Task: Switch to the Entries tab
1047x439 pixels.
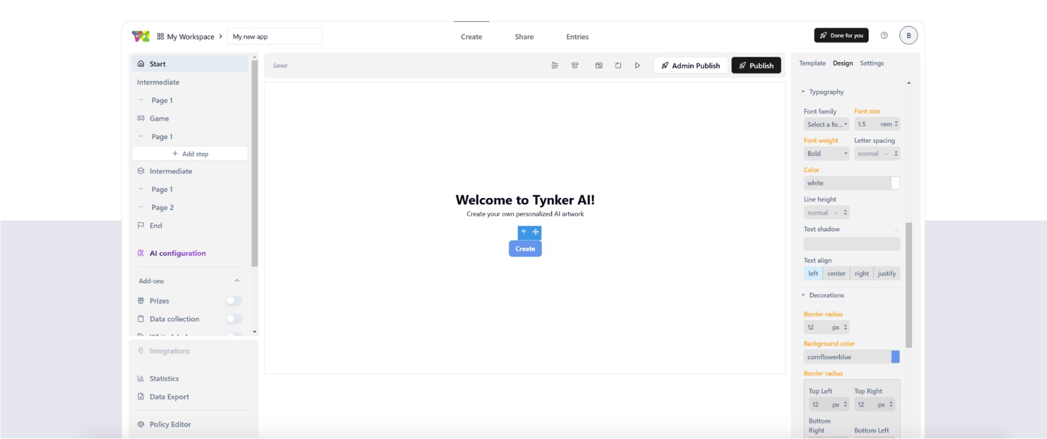Action: pos(578,37)
